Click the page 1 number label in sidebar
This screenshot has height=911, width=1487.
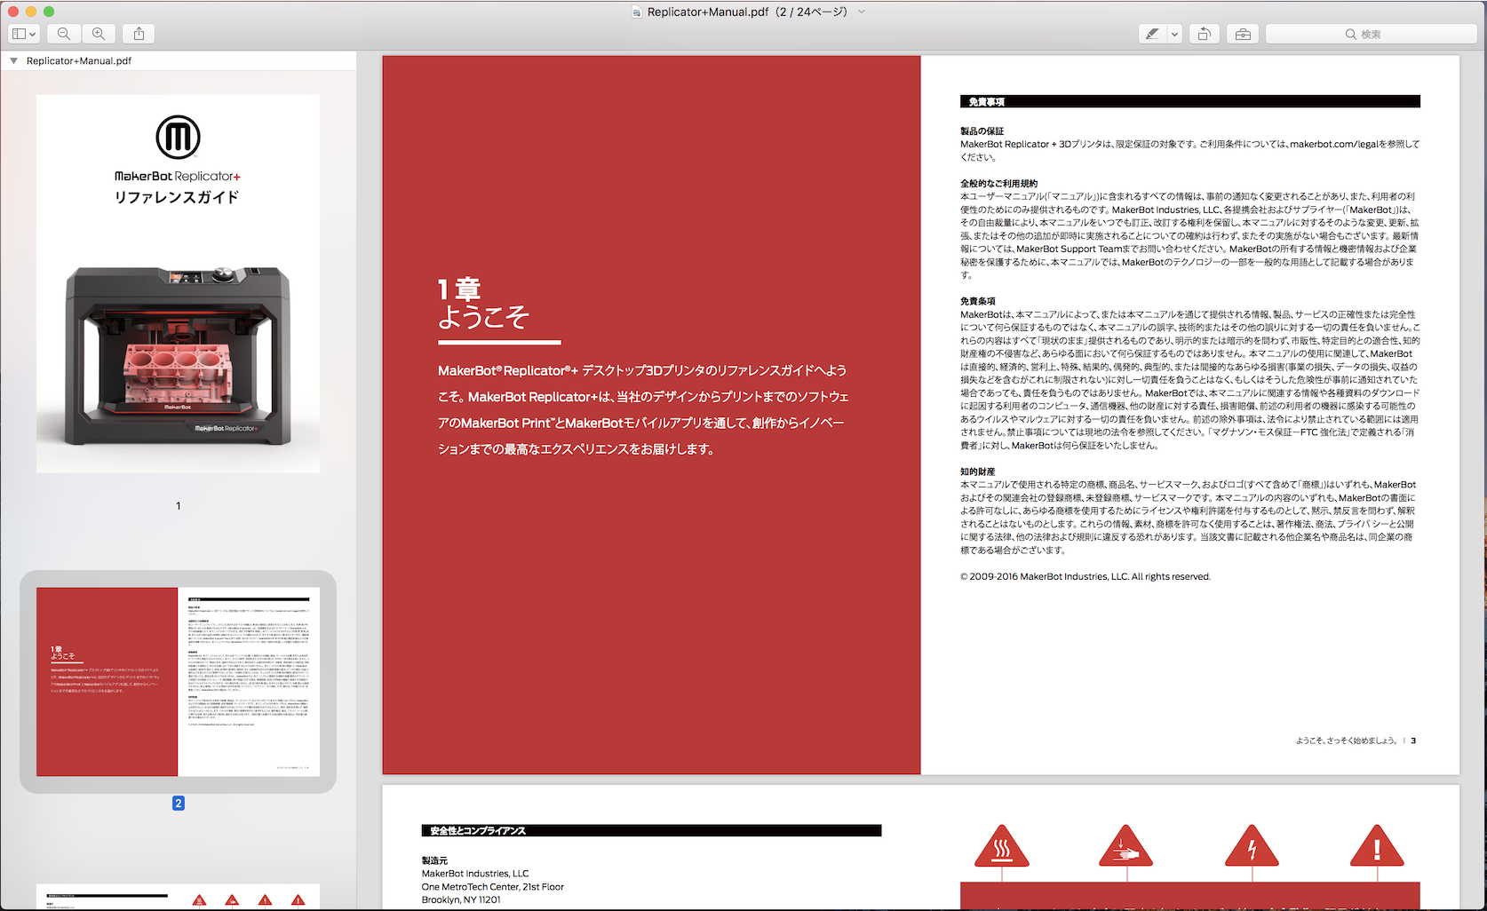tap(178, 505)
